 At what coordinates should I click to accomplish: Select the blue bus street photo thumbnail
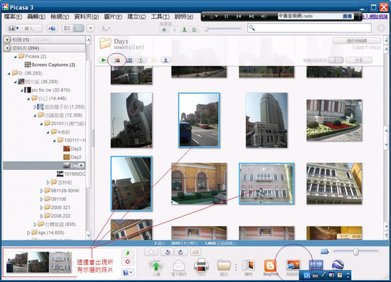click(199, 120)
